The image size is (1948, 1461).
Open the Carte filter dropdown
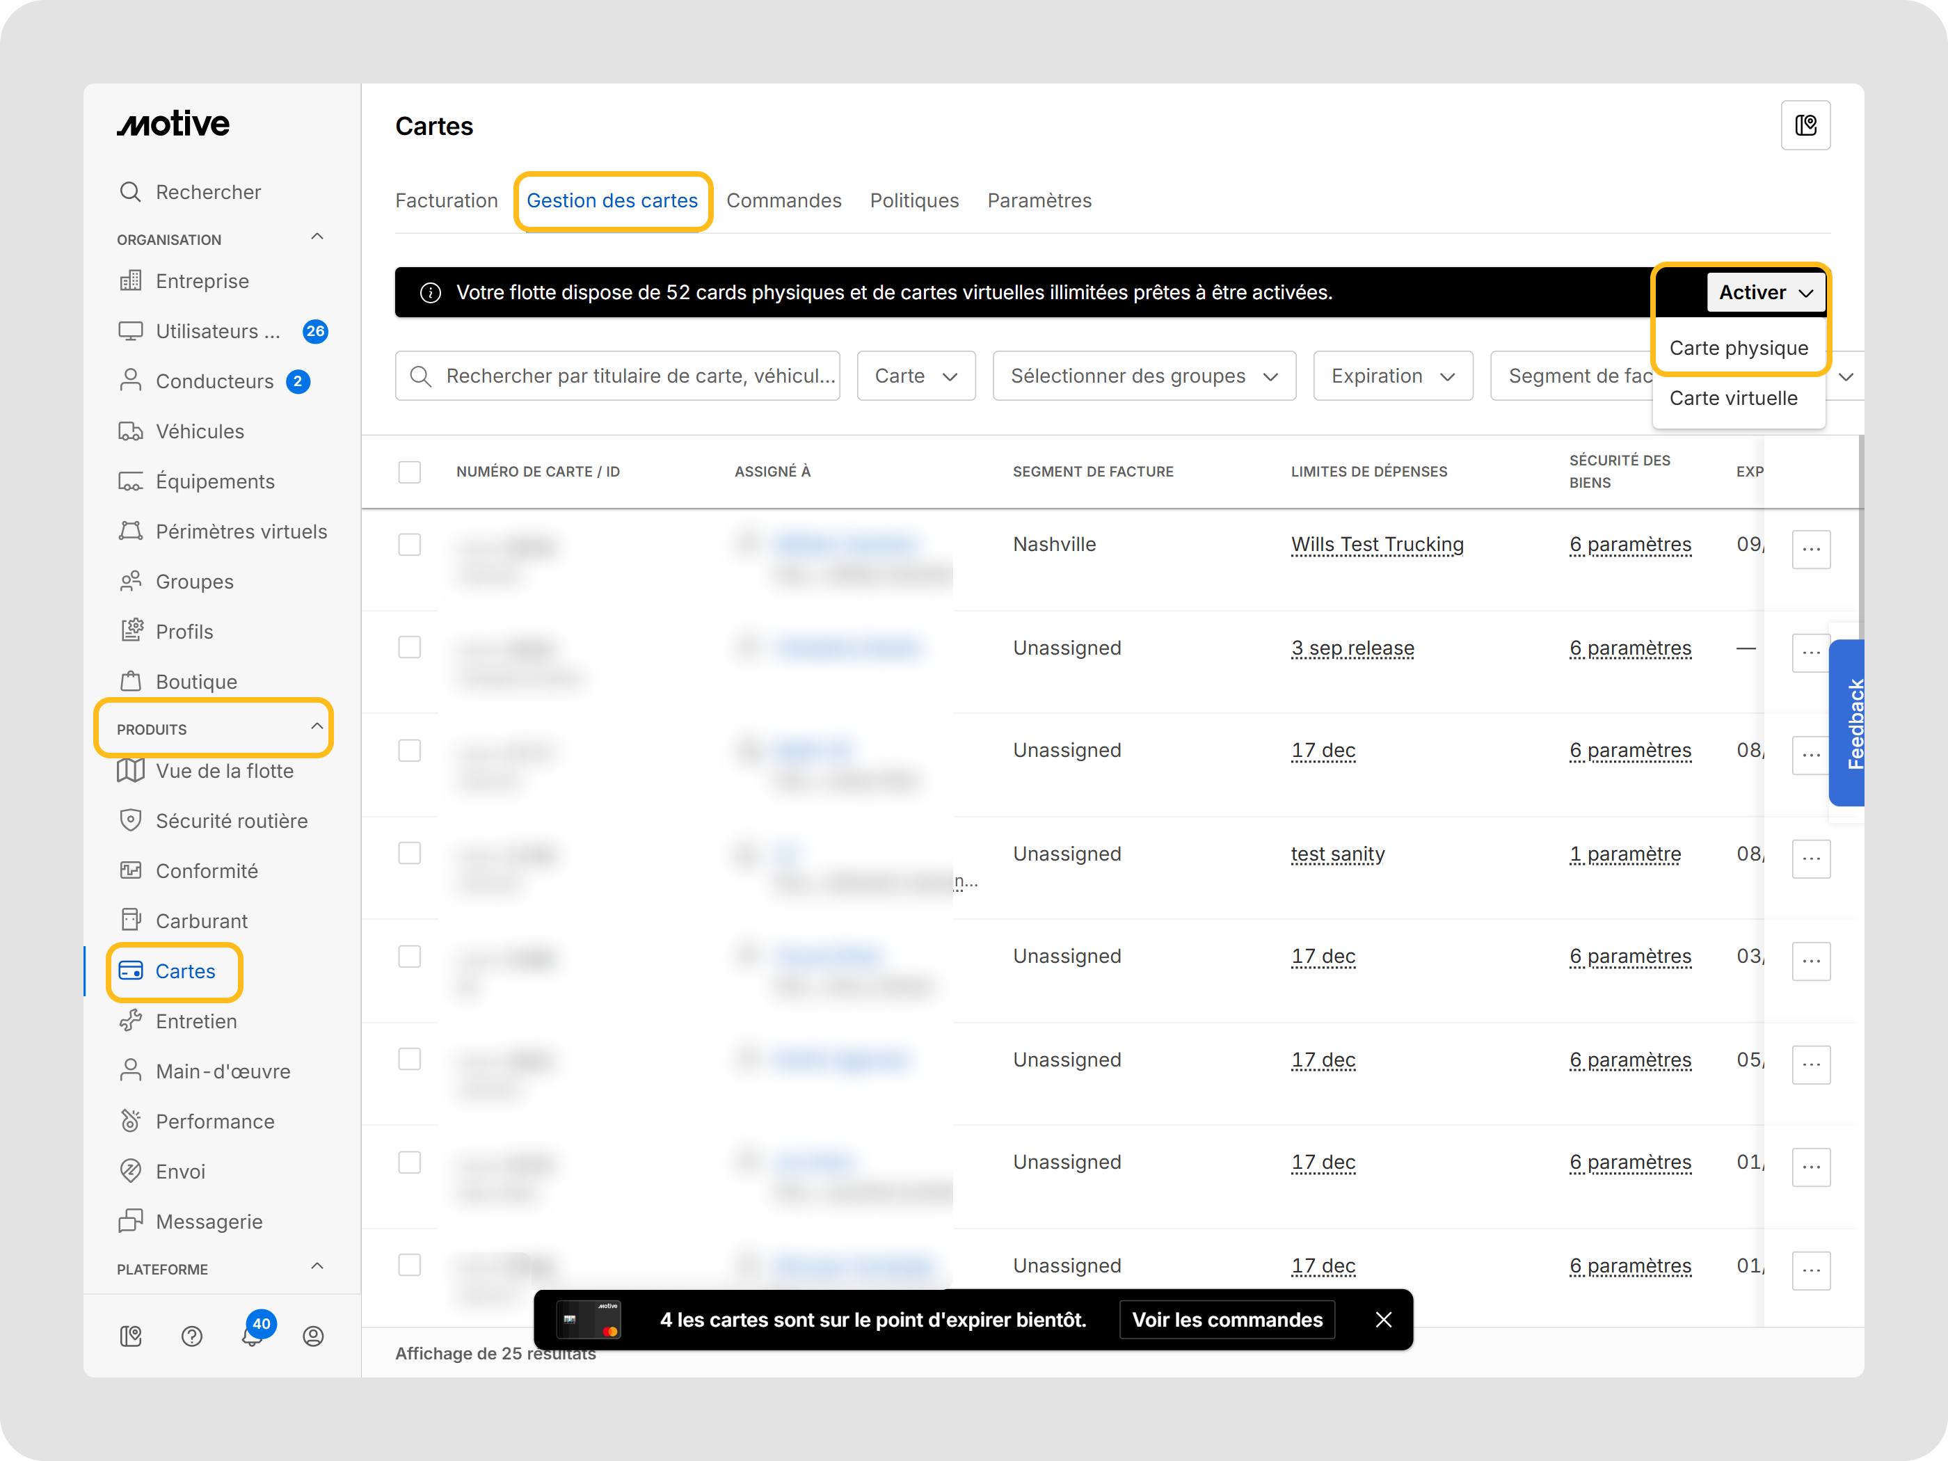pyautogui.click(x=916, y=376)
